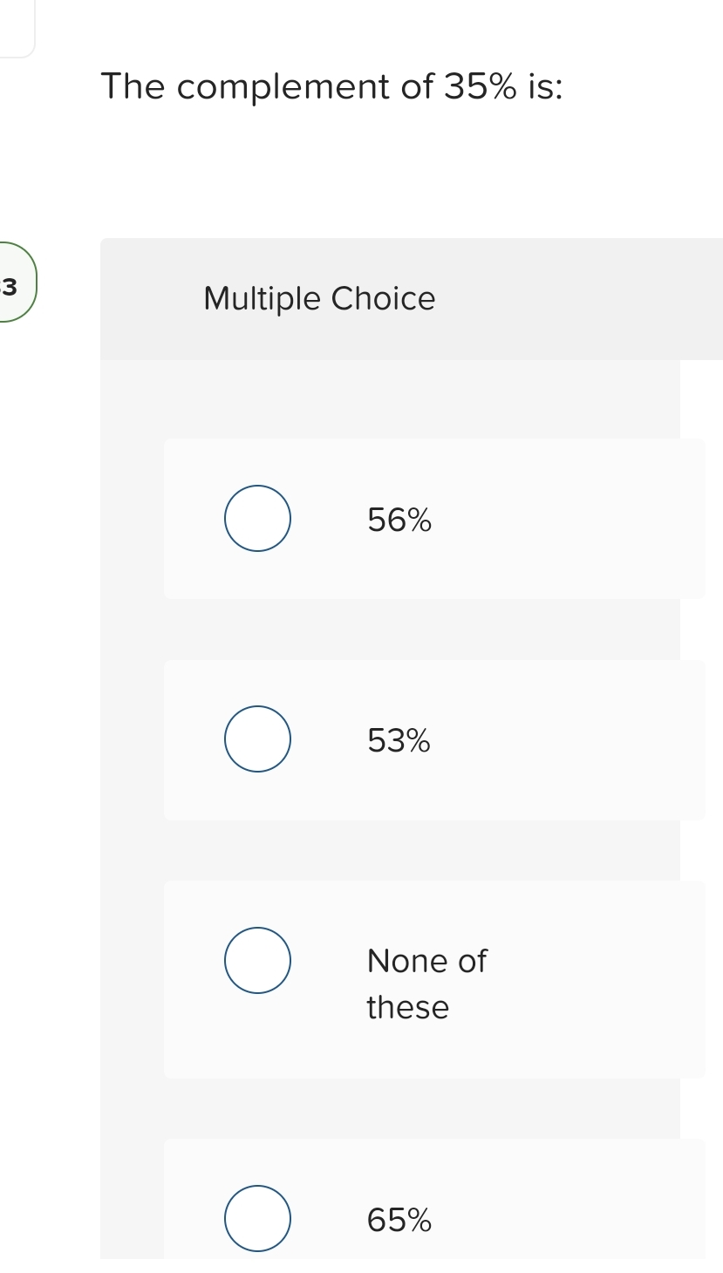This screenshot has width=723, height=1273.
Task: Click the 56% answer label text
Action: pyautogui.click(x=398, y=521)
